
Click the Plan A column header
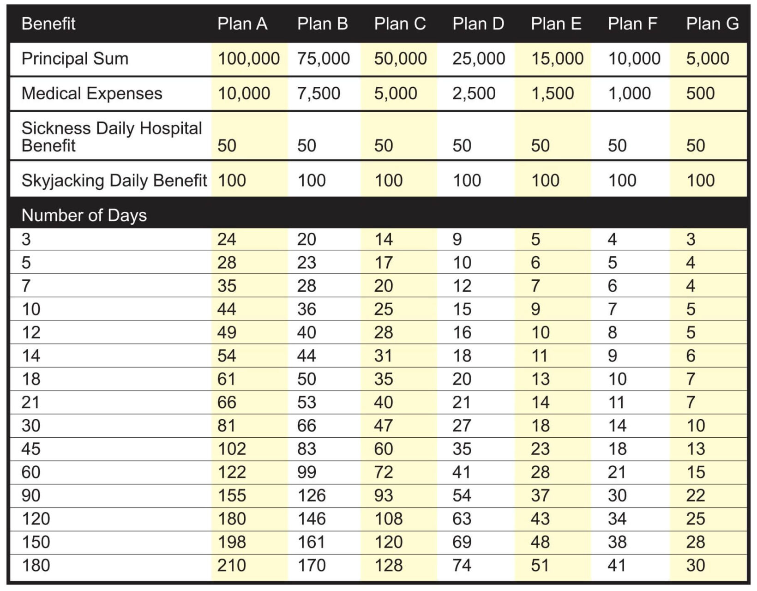242,24
